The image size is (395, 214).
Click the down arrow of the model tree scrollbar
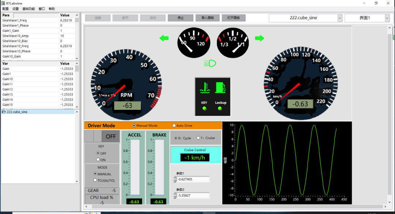pyautogui.click(x=77, y=181)
